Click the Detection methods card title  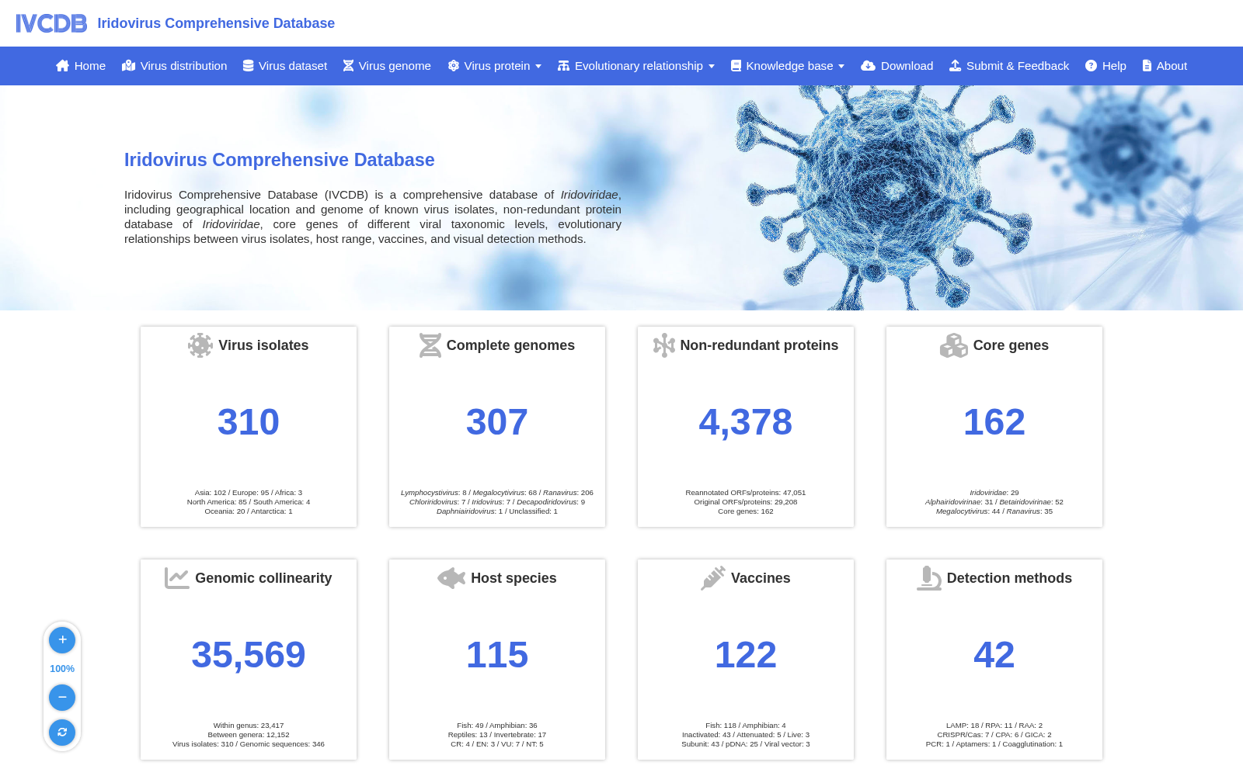(1009, 578)
